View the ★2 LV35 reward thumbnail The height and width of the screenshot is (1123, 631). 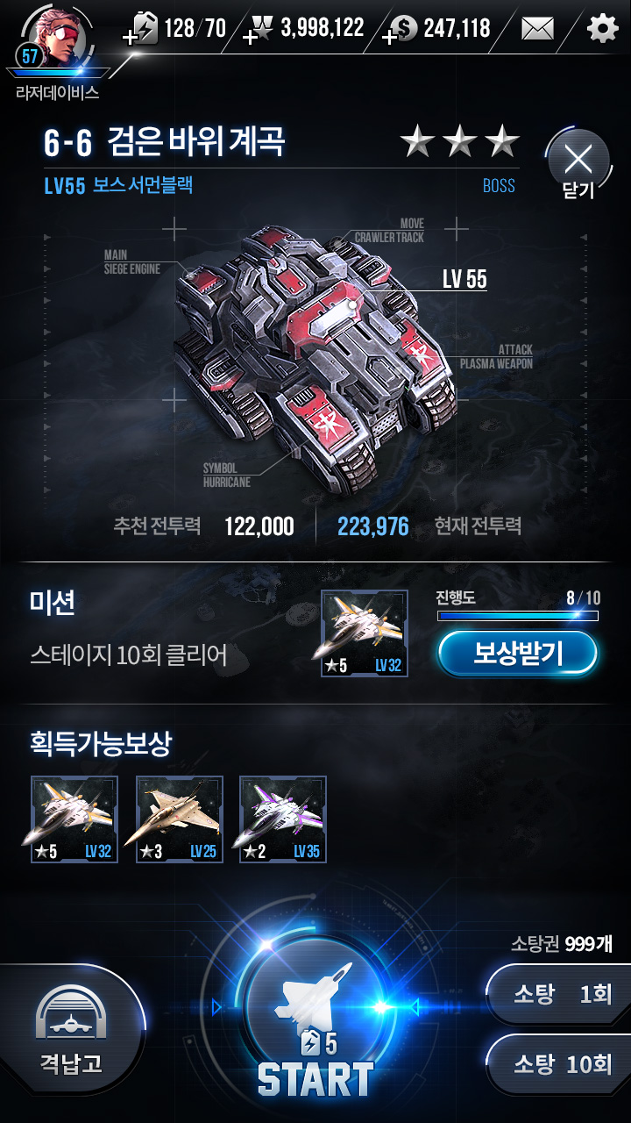[x=283, y=819]
